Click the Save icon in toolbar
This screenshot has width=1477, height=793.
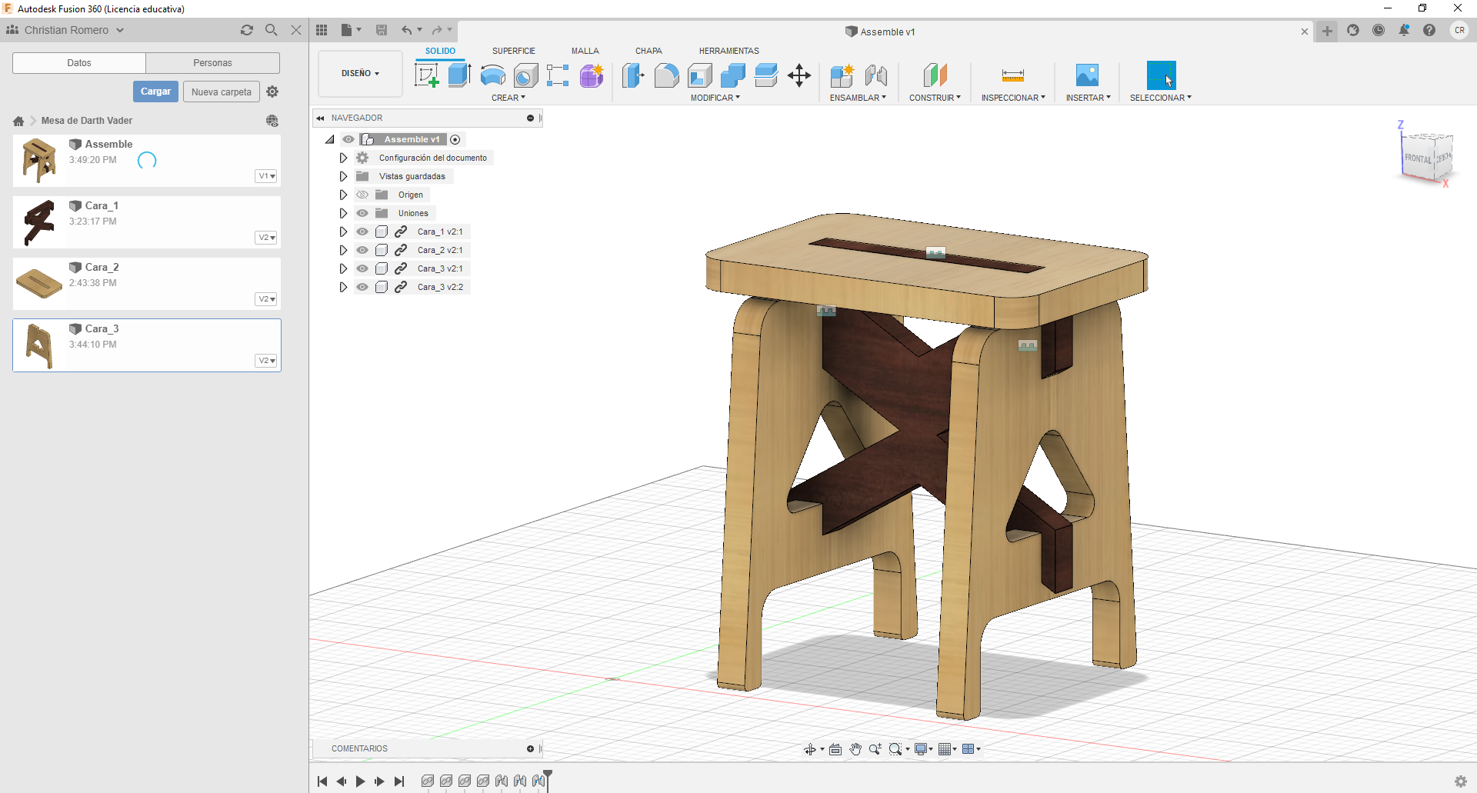[x=382, y=30]
